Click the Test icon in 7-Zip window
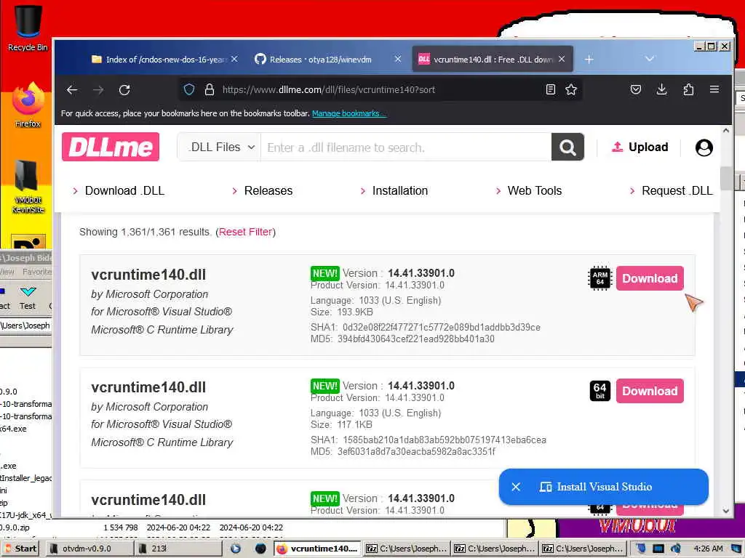Viewport: 745px width, 558px height. point(28,297)
